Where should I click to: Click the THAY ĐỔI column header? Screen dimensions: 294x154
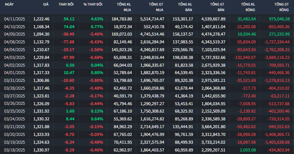[x=66, y=4]
